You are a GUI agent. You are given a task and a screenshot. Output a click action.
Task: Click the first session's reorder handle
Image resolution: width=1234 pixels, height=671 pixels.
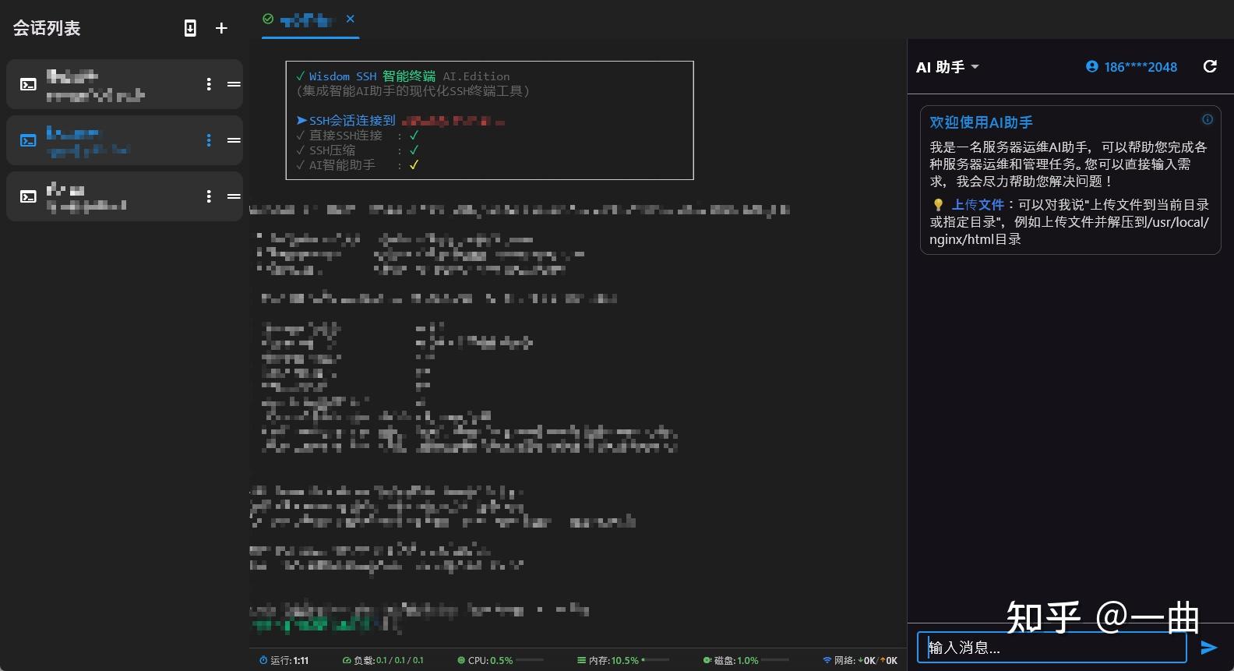(x=234, y=84)
